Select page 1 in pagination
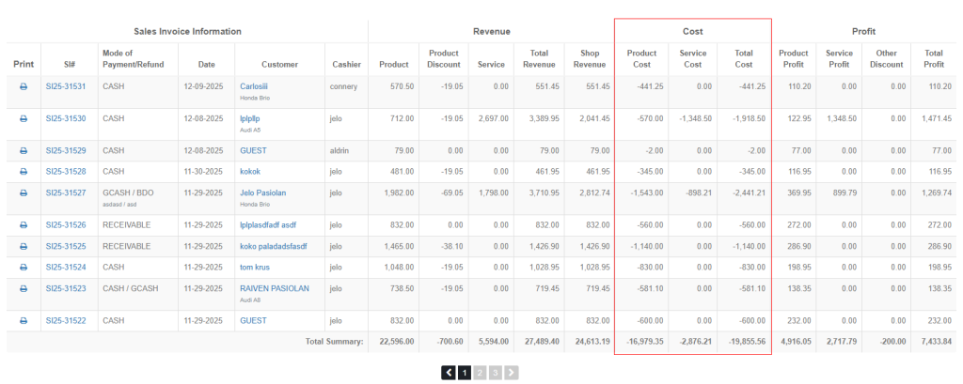 [465, 373]
